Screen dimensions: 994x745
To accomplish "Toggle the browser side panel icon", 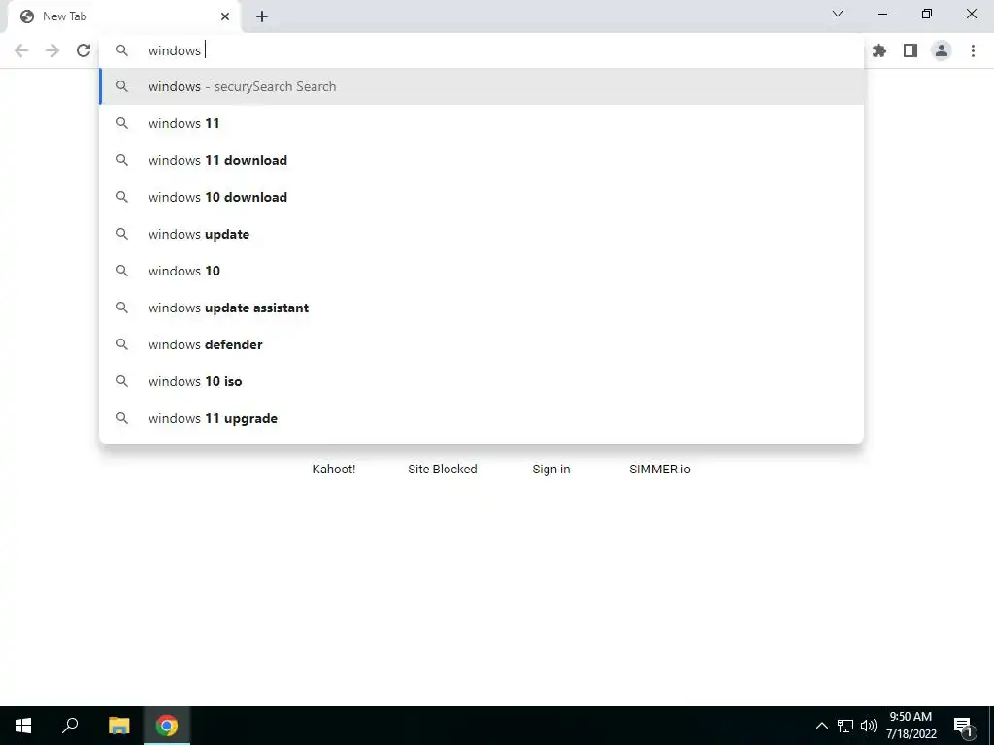I will coord(911,50).
